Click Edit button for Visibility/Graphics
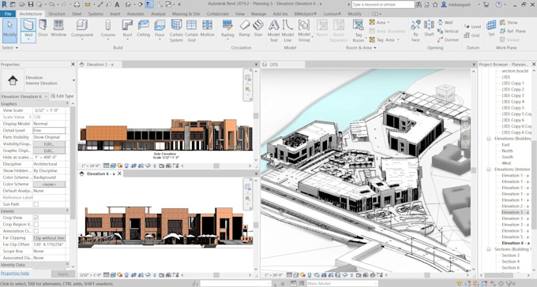The height and width of the screenshot is (287, 537). pyautogui.click(x=49, y=144)
